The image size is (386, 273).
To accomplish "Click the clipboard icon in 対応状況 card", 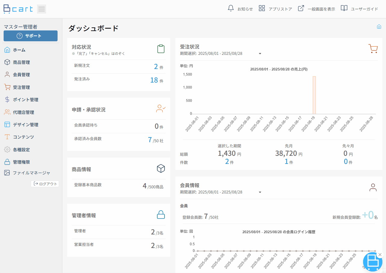I will (161, 49).
